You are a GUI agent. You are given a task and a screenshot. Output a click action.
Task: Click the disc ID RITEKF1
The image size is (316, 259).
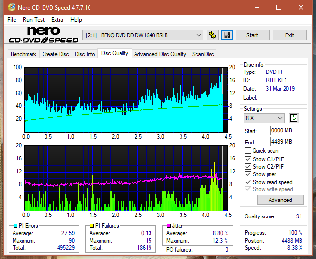click(276, 80)
